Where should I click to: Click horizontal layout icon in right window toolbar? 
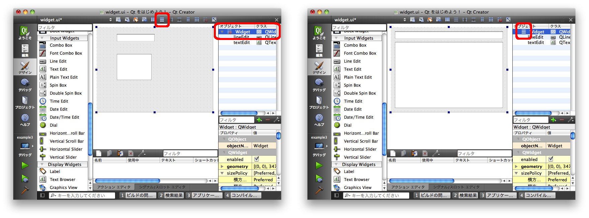coord(447,20)
